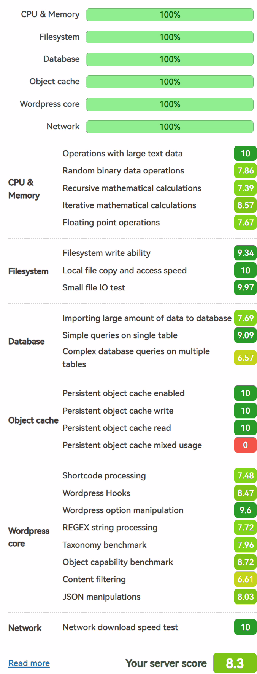Click the 6.57 complex queries score
This screenshot has width=257, height=674.
click(x=245, y=358)
